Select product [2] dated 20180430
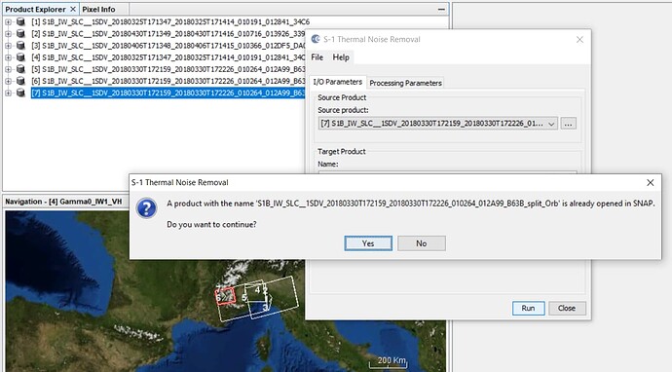Viewport: 672px width, 372px height. [x=168, y=34]
